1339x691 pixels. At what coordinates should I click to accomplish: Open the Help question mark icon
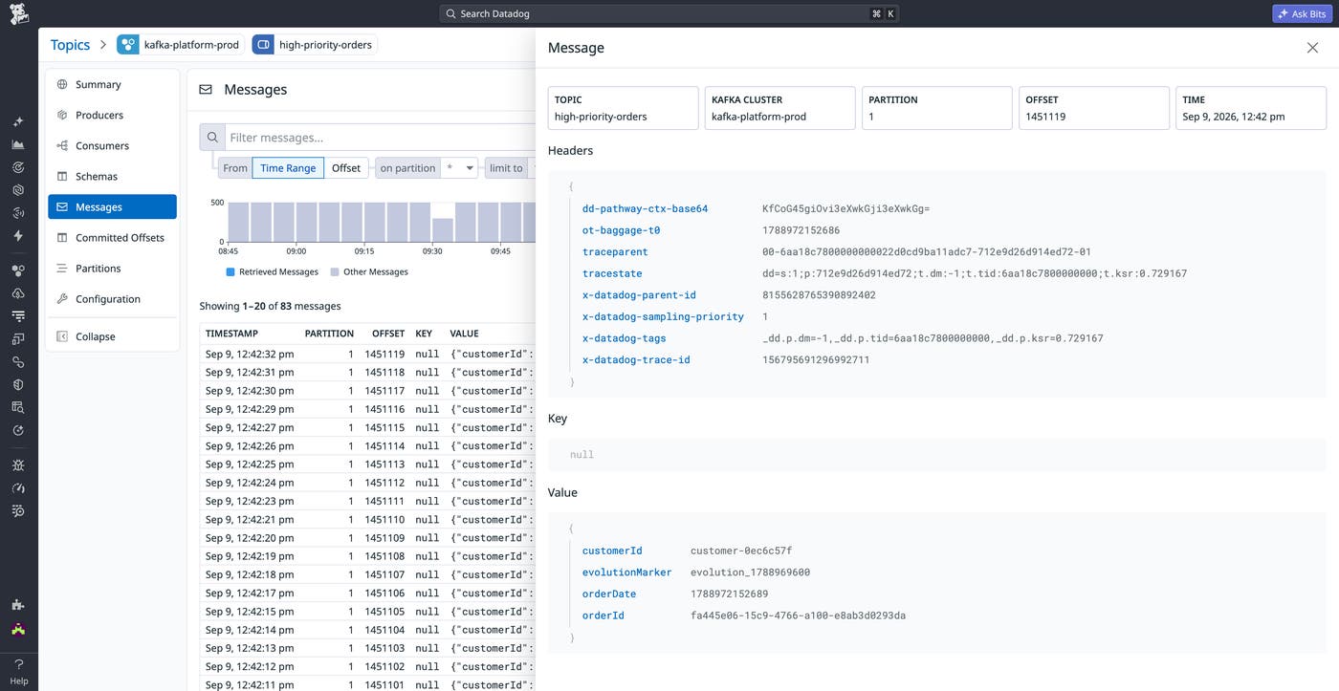click(18, 664)
